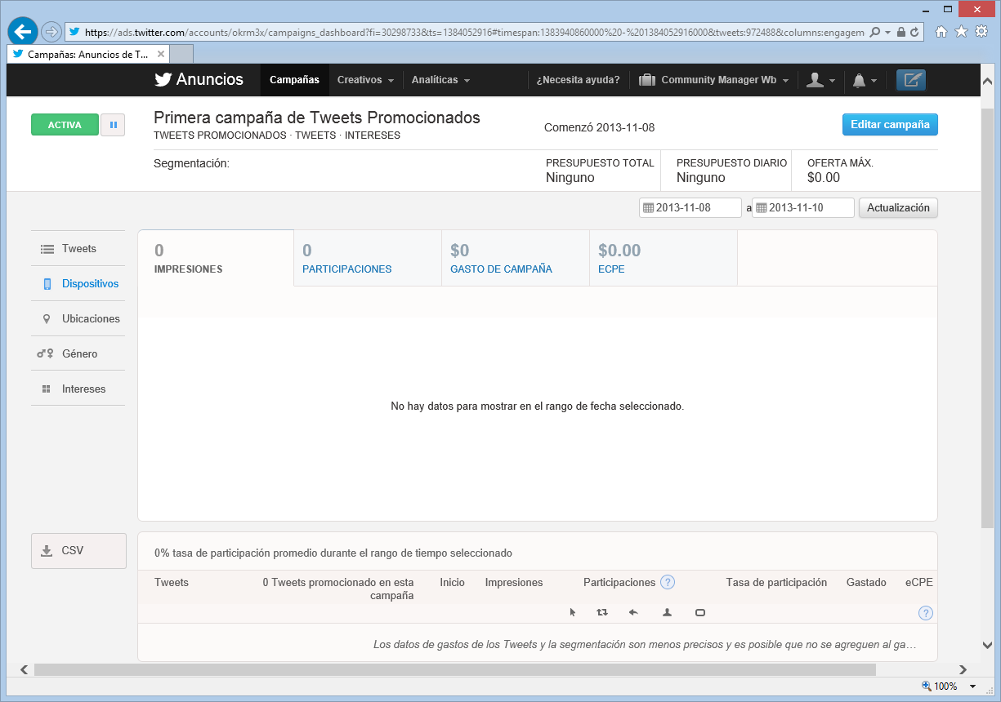
Task: Select the PARTICIPACIONES metric tab
Action: click(368, 258)
